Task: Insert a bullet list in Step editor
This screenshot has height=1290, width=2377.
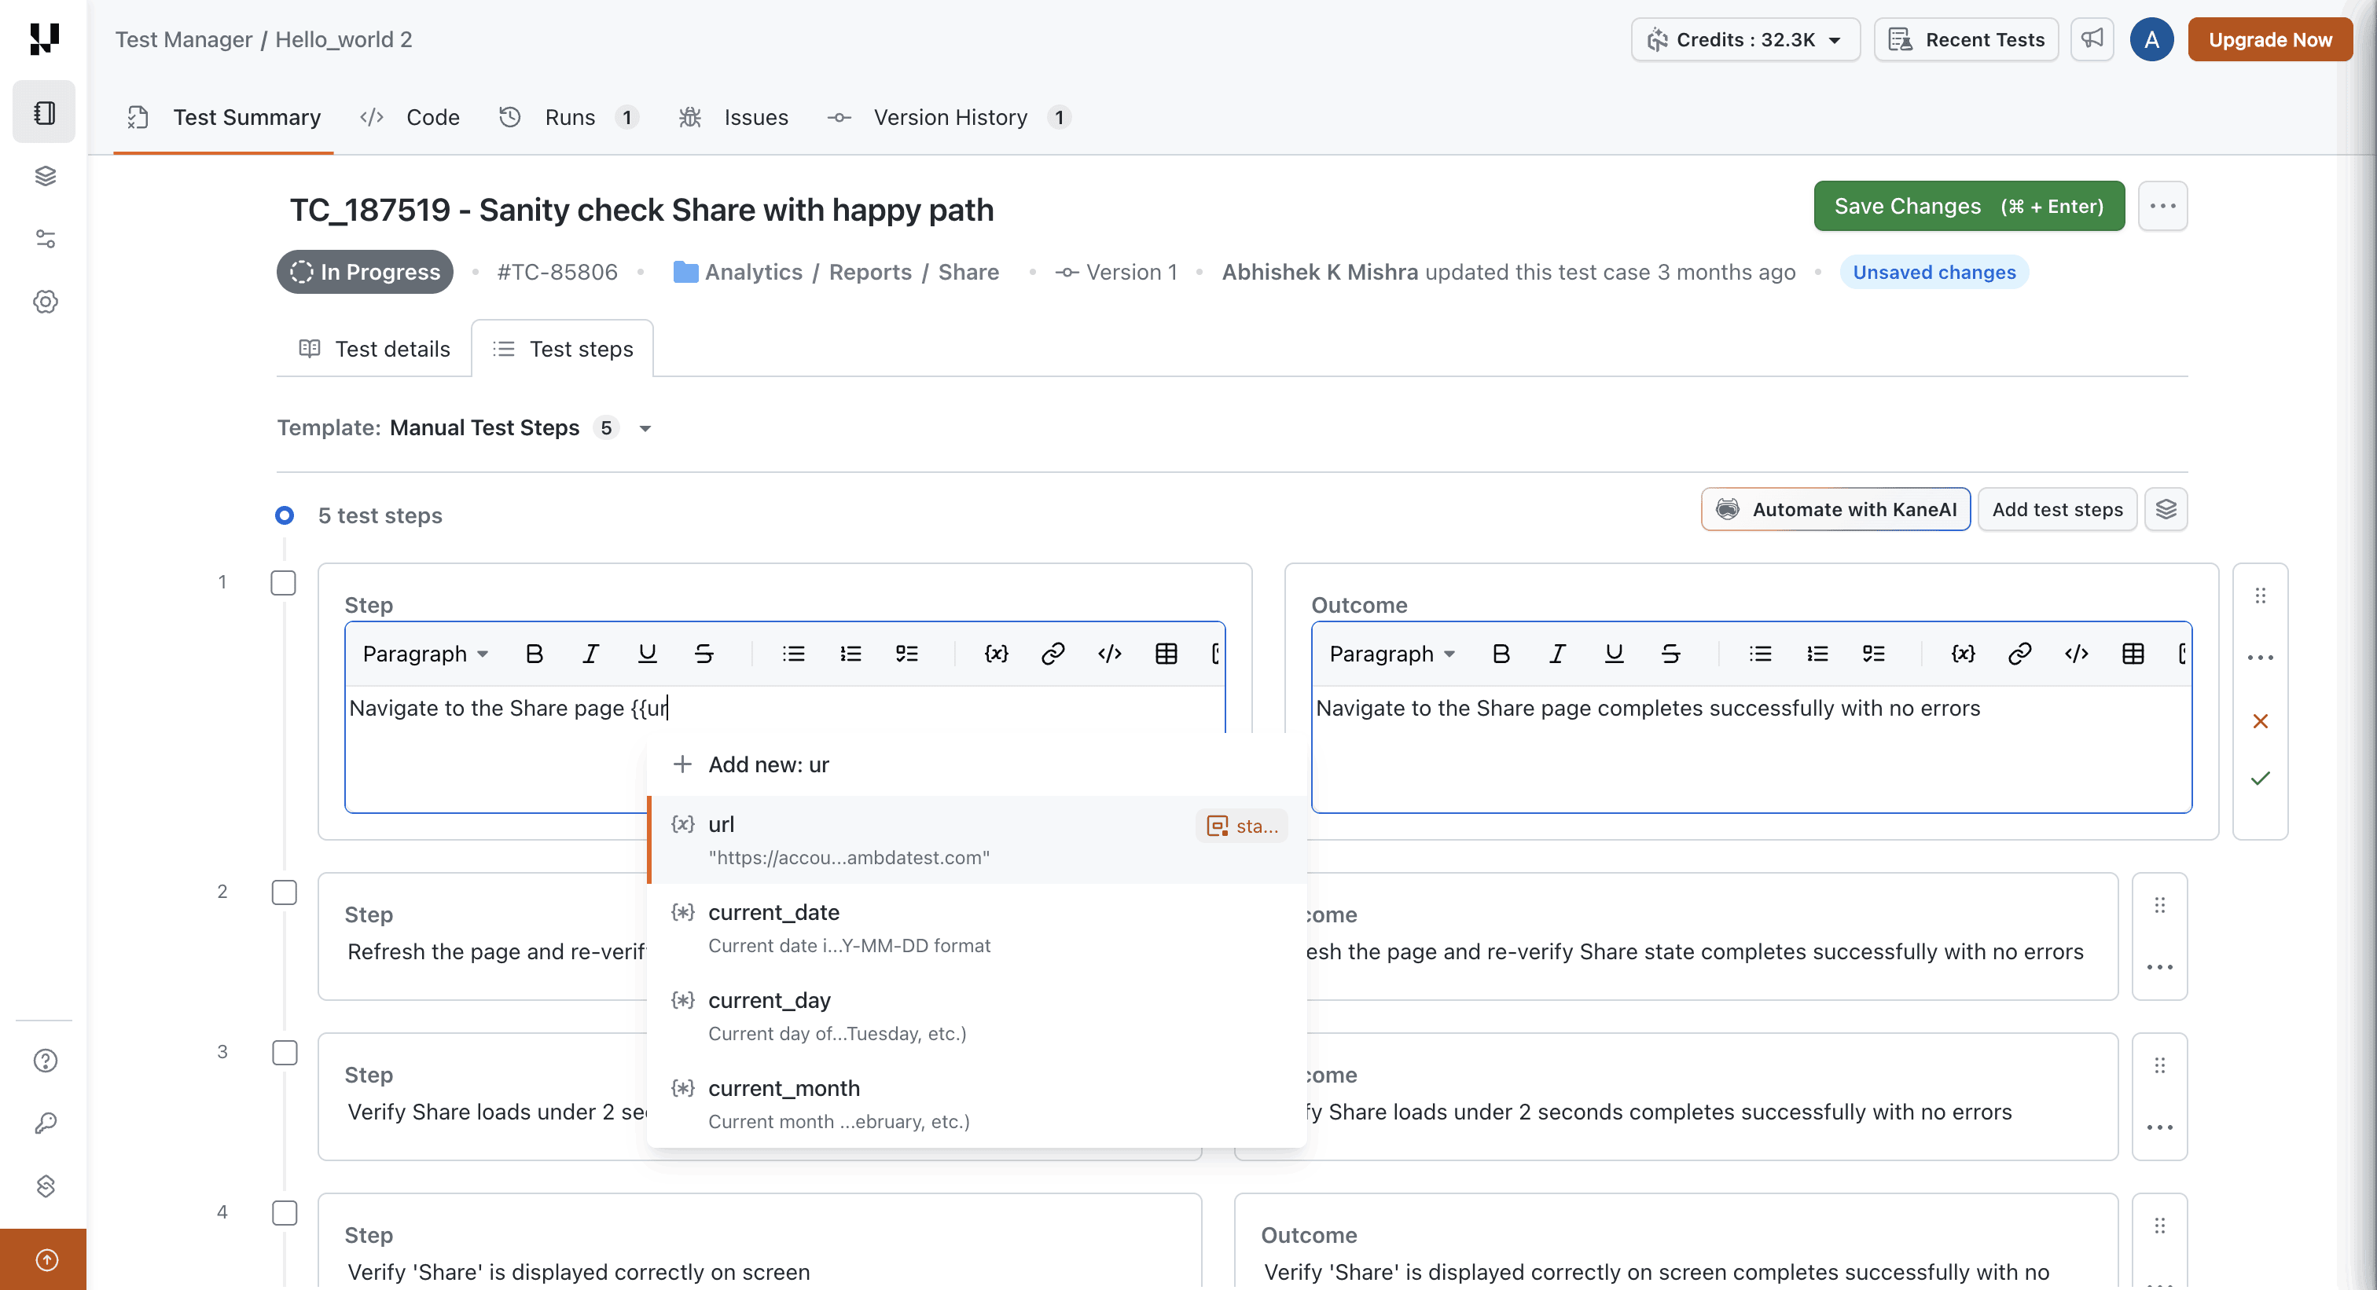Action: (x=794, y=654)
